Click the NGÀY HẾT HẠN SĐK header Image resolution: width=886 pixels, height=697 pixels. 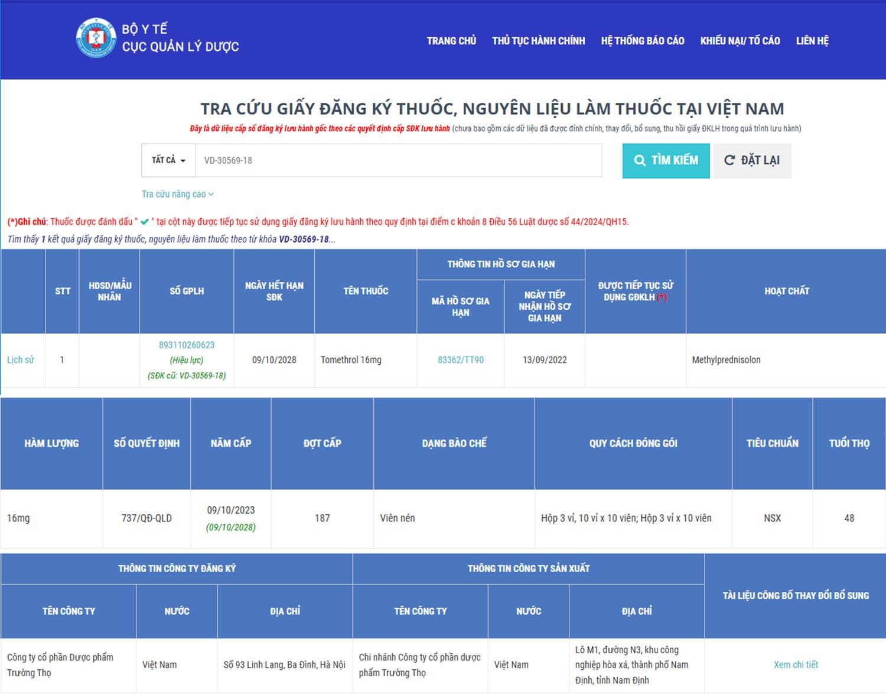[274, 291]
